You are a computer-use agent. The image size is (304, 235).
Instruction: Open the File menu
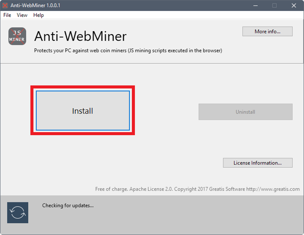[x=7, y=15]
